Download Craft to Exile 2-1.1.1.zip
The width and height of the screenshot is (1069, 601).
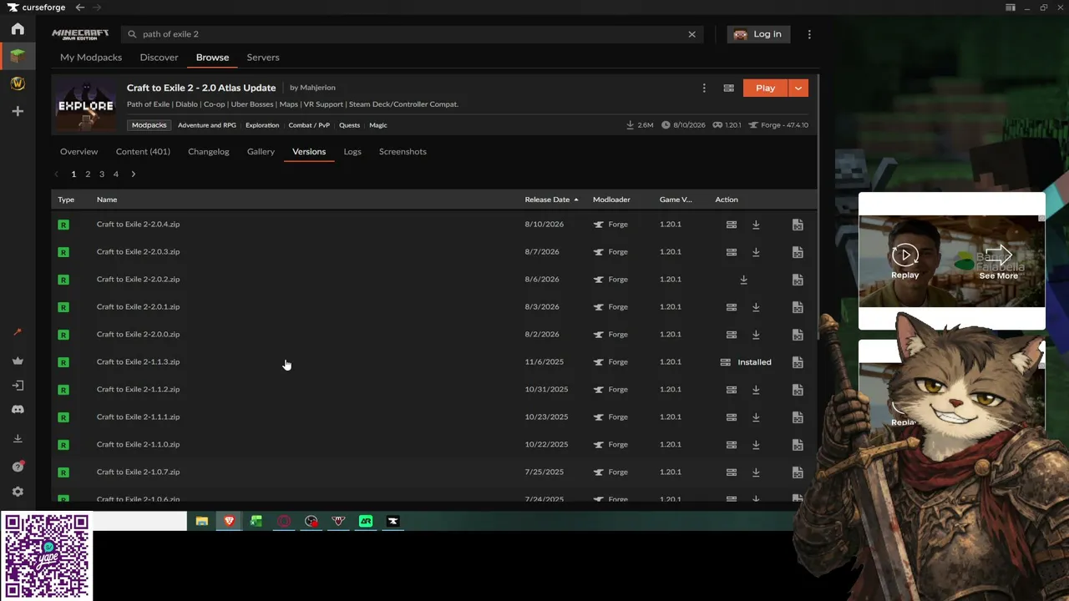click(756, 417)
